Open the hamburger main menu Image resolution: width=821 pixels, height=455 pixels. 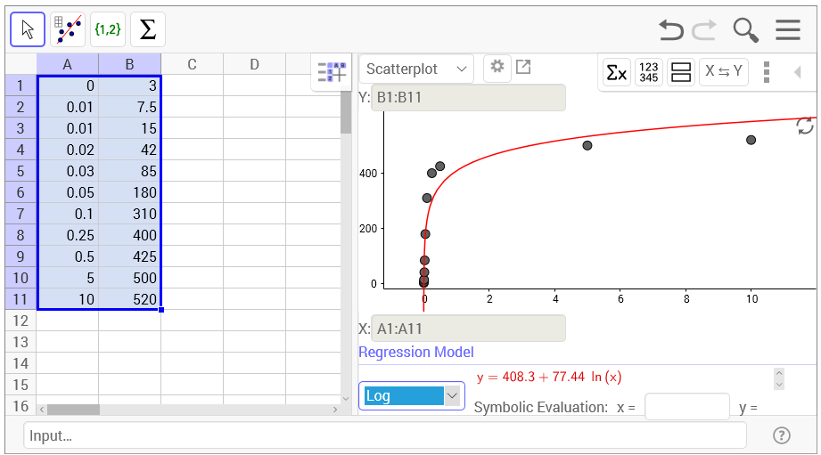(787, 30)
